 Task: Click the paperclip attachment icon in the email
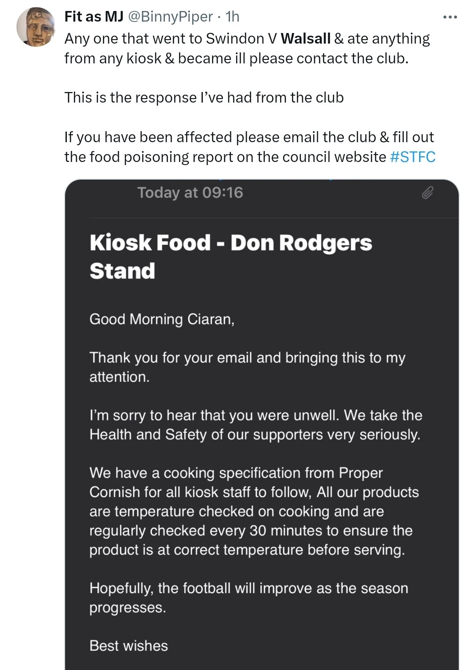[x=428, y=193]
